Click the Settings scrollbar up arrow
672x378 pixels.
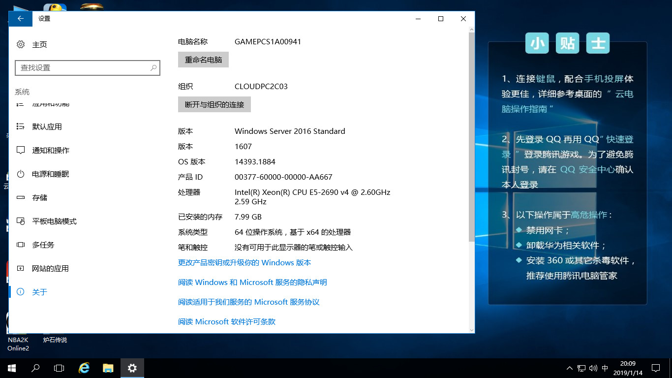coord(472,30)
